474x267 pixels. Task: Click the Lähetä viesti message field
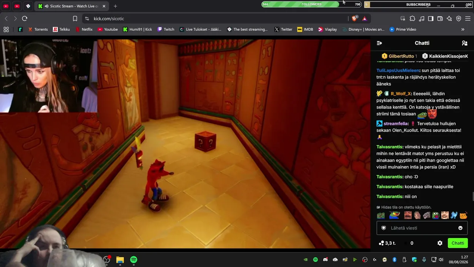422,228
